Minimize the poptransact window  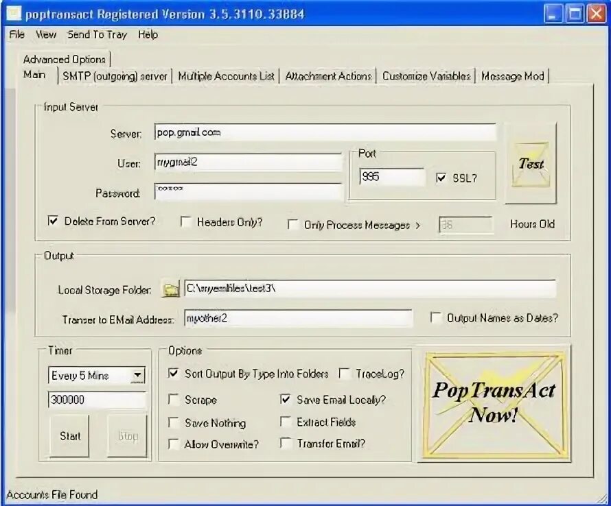tap(553, 14)
